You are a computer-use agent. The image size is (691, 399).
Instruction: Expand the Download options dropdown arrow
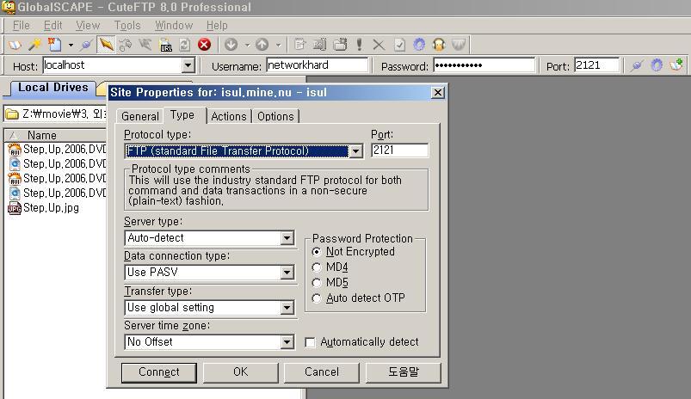tap(247, 45)
